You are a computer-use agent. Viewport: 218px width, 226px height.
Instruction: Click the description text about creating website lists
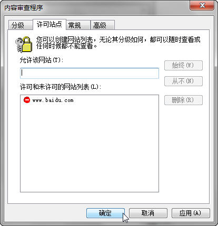click(x=118, y=43)
